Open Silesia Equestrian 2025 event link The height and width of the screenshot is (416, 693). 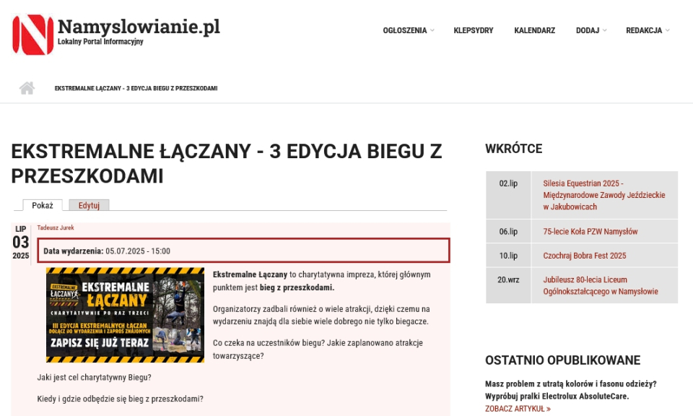coord(603,195)
